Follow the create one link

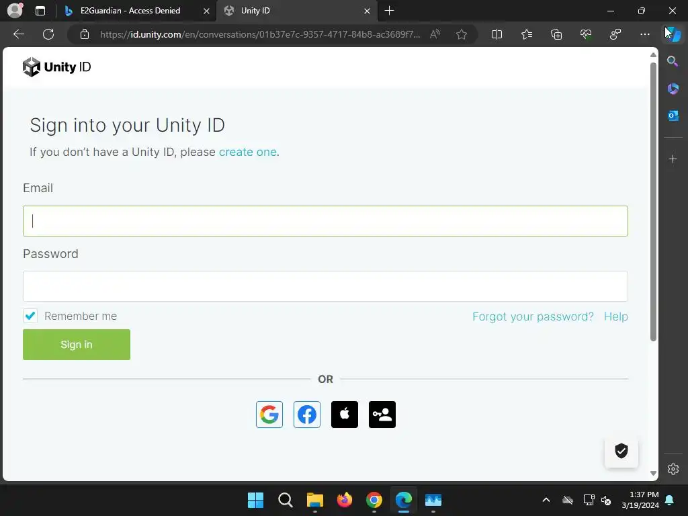coord(247,152)
